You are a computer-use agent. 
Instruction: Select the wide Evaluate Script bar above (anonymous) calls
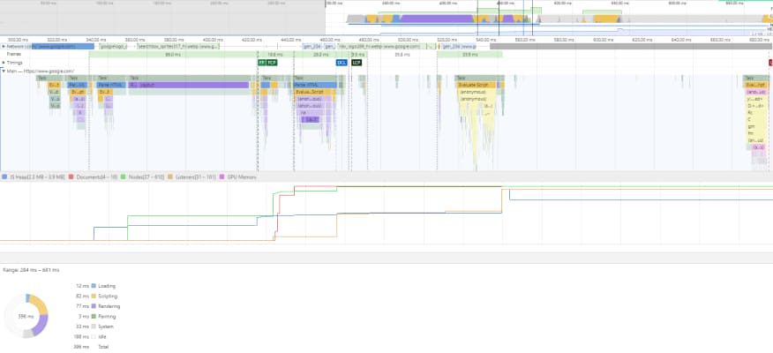pyautogui.click(x=477, y=85)
